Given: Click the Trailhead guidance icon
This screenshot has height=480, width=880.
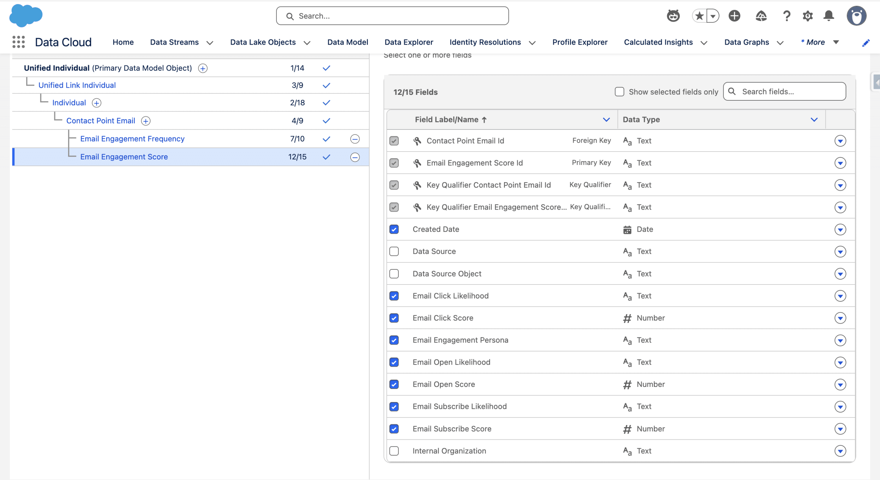Looking at the screenshot, I should 761,16.
